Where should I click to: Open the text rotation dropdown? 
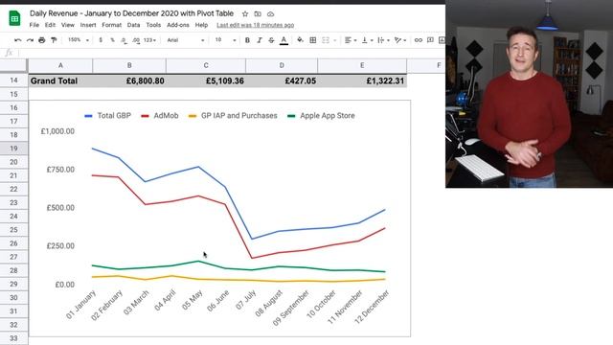click(400, 40)
